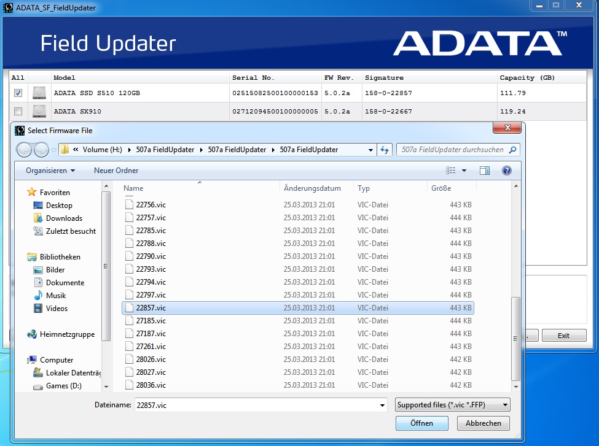Open Lokaler Datenträger drive
The image size is (599, 446).
67,373
